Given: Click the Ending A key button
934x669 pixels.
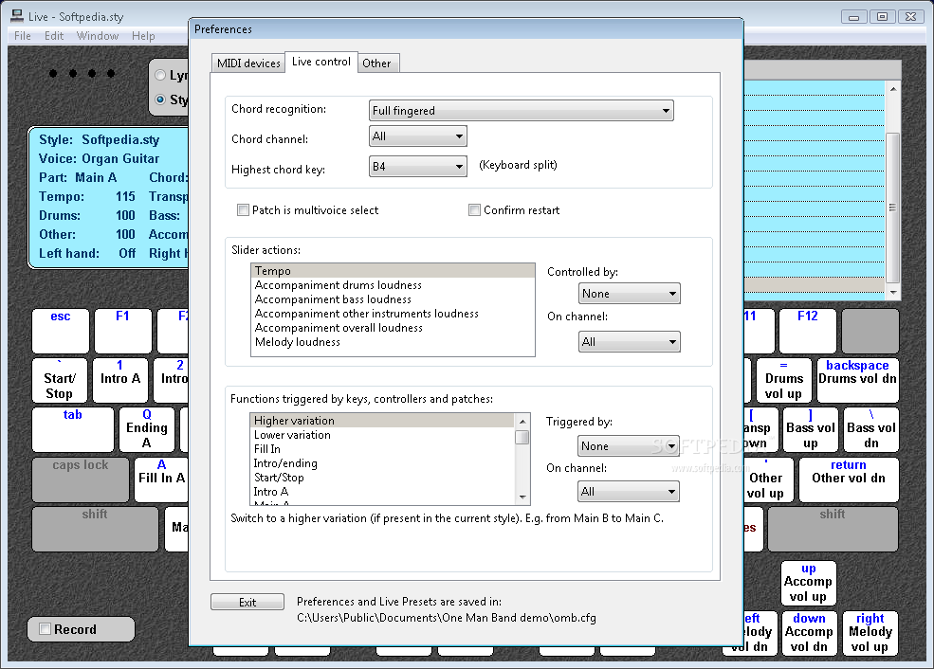Looking at the screenshot, I should click(147, 429).
